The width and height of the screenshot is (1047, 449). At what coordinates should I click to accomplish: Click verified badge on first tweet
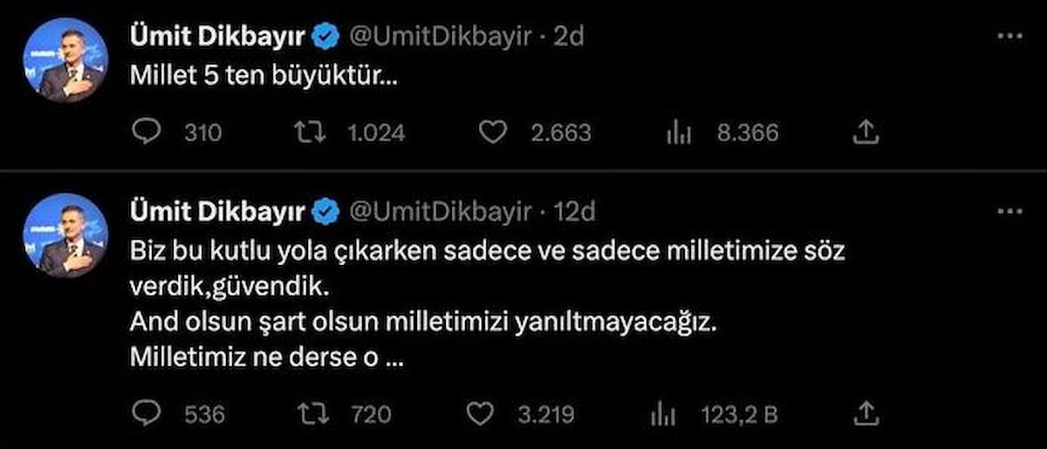[326, 37]
